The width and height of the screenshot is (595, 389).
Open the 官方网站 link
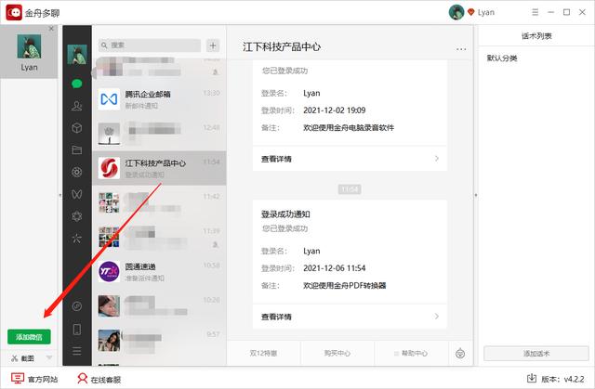tap(34, 379)
